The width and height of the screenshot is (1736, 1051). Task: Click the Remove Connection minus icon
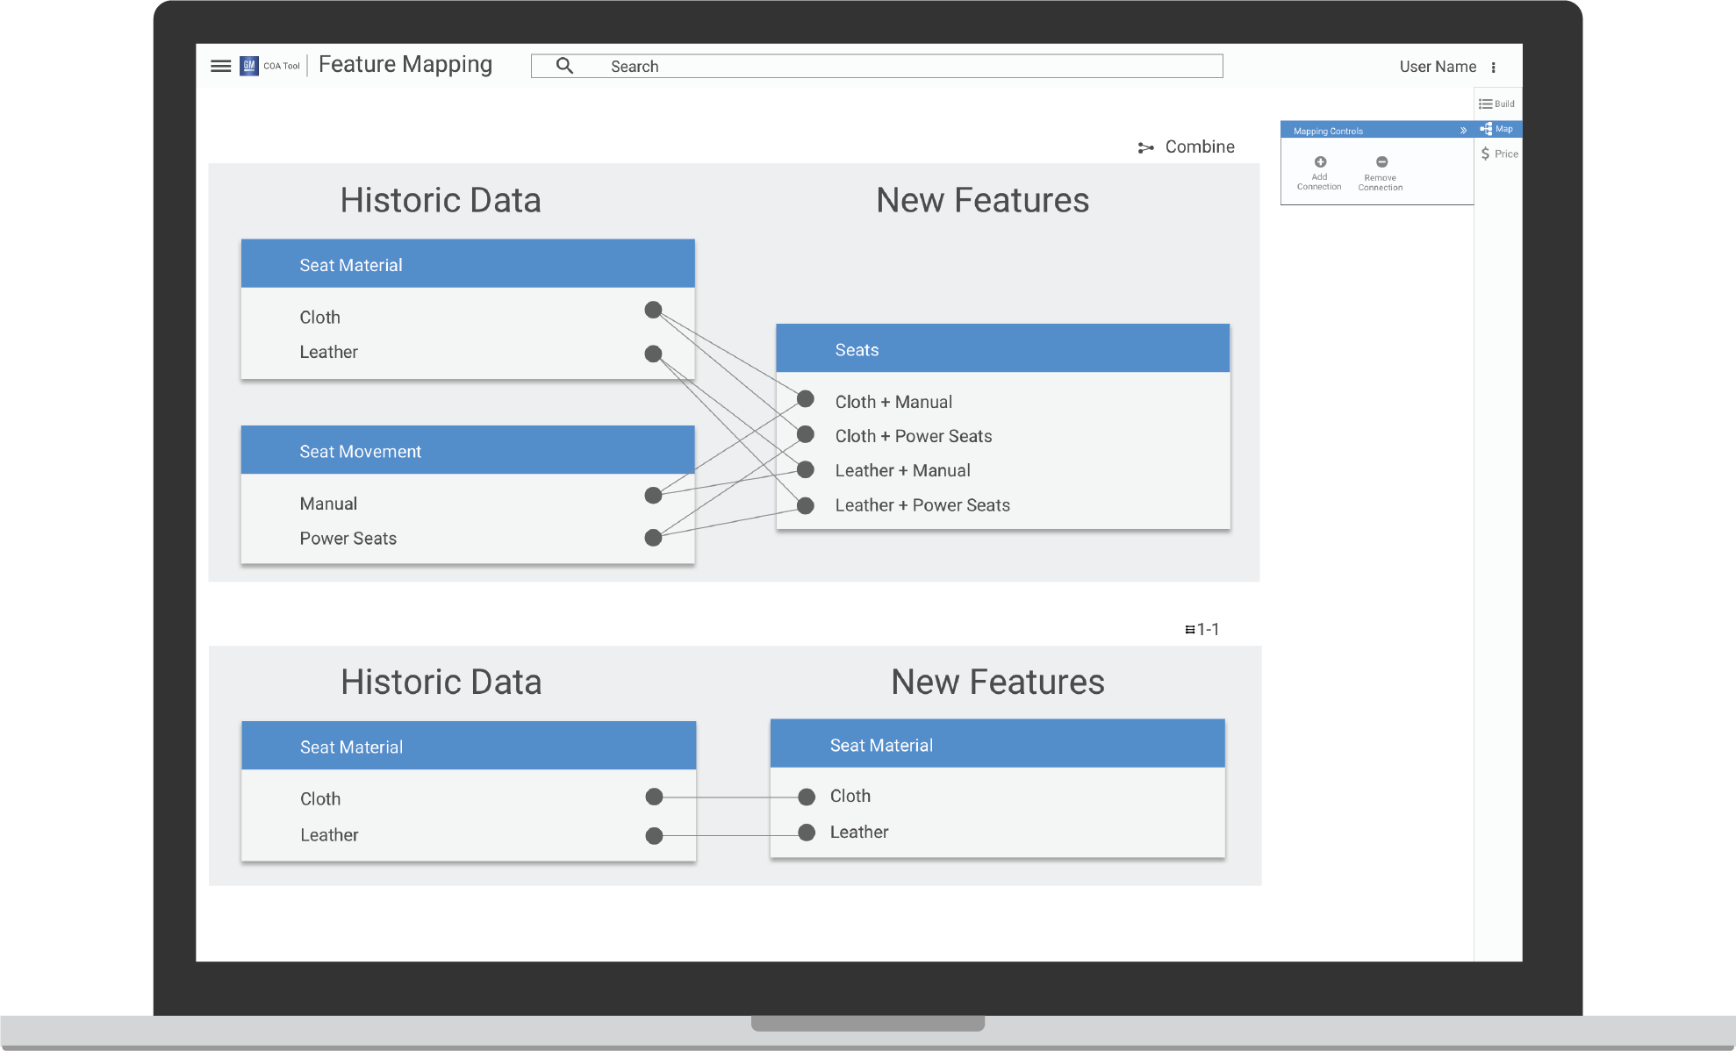click(1381, 161)
